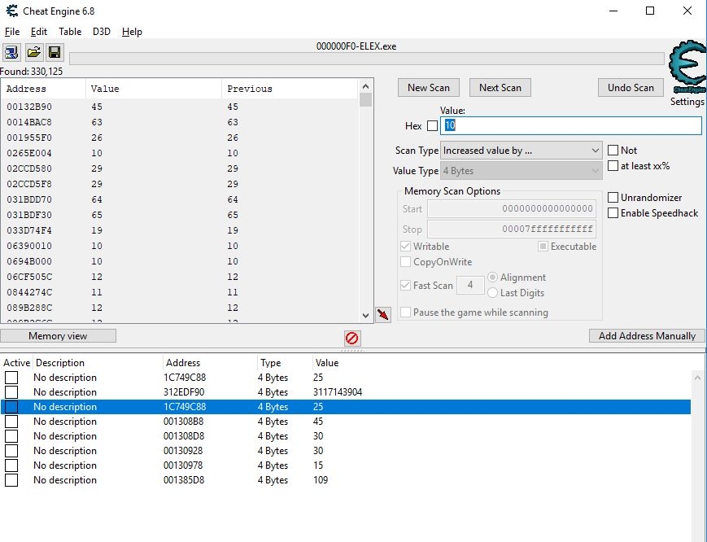Activate the entry with address 312EDF90
This screenshot has height=542, width=707.
pyautogui.click(x=11, y=392)
